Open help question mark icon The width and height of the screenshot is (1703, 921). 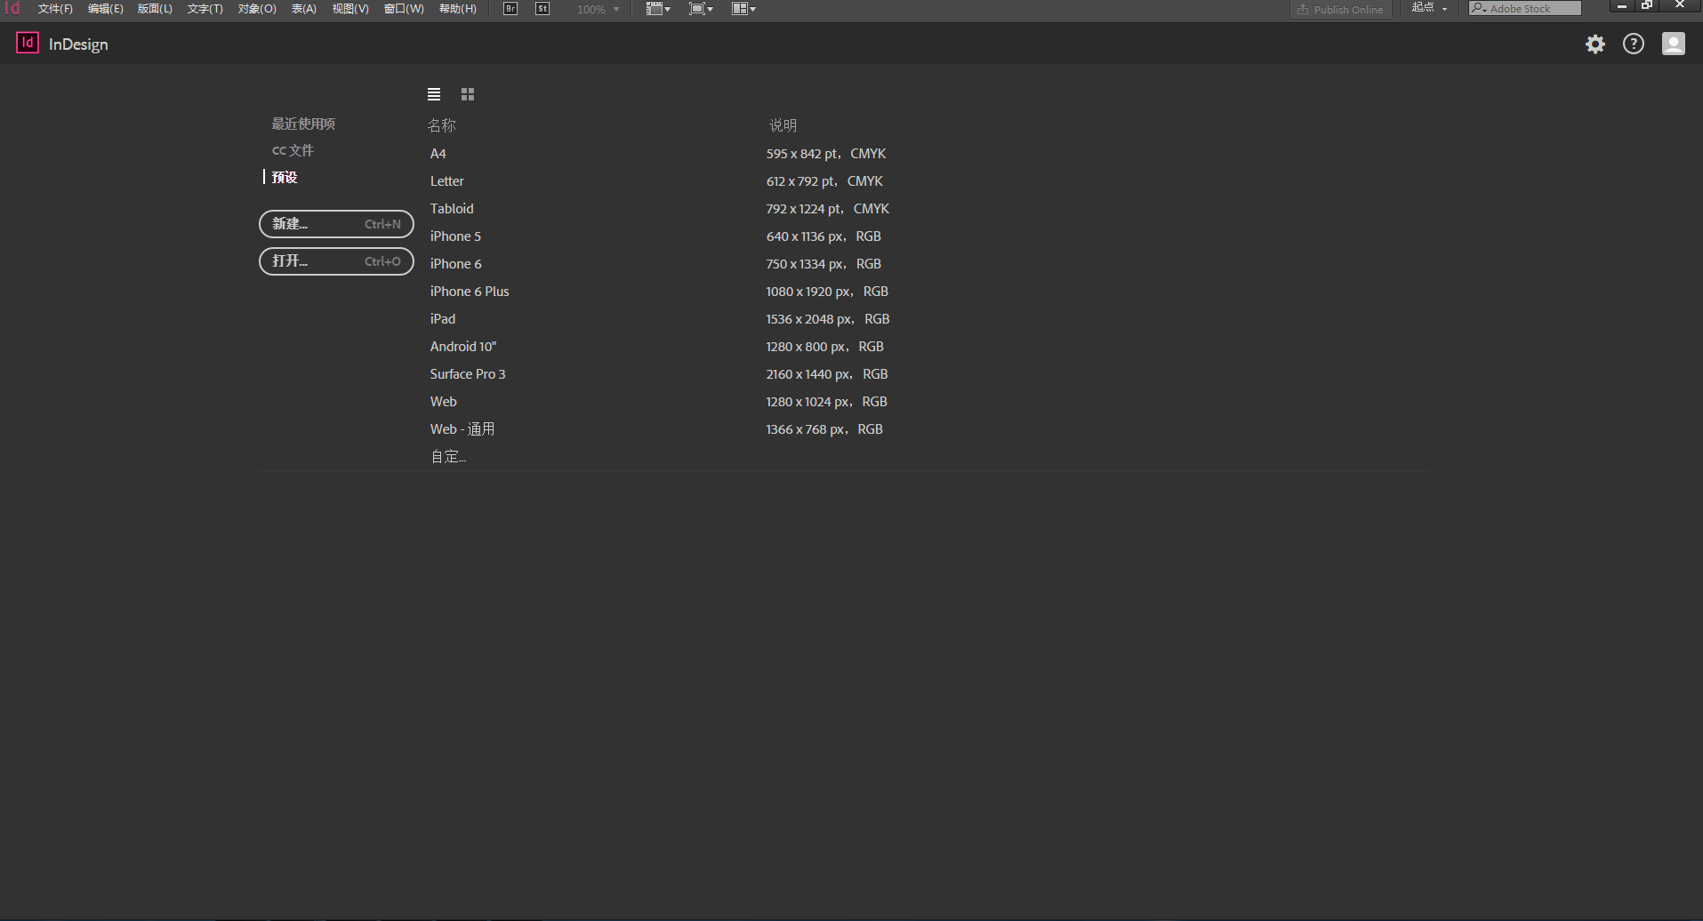(x=1634, y=44)
